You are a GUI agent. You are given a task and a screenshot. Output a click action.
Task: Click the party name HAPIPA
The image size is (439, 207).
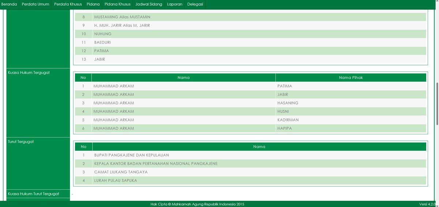click(285, 128)
